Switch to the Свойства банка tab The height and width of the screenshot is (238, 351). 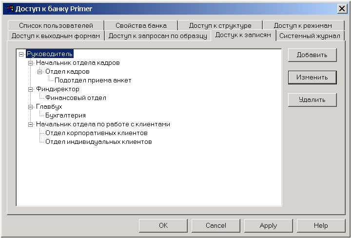(141, 25)
